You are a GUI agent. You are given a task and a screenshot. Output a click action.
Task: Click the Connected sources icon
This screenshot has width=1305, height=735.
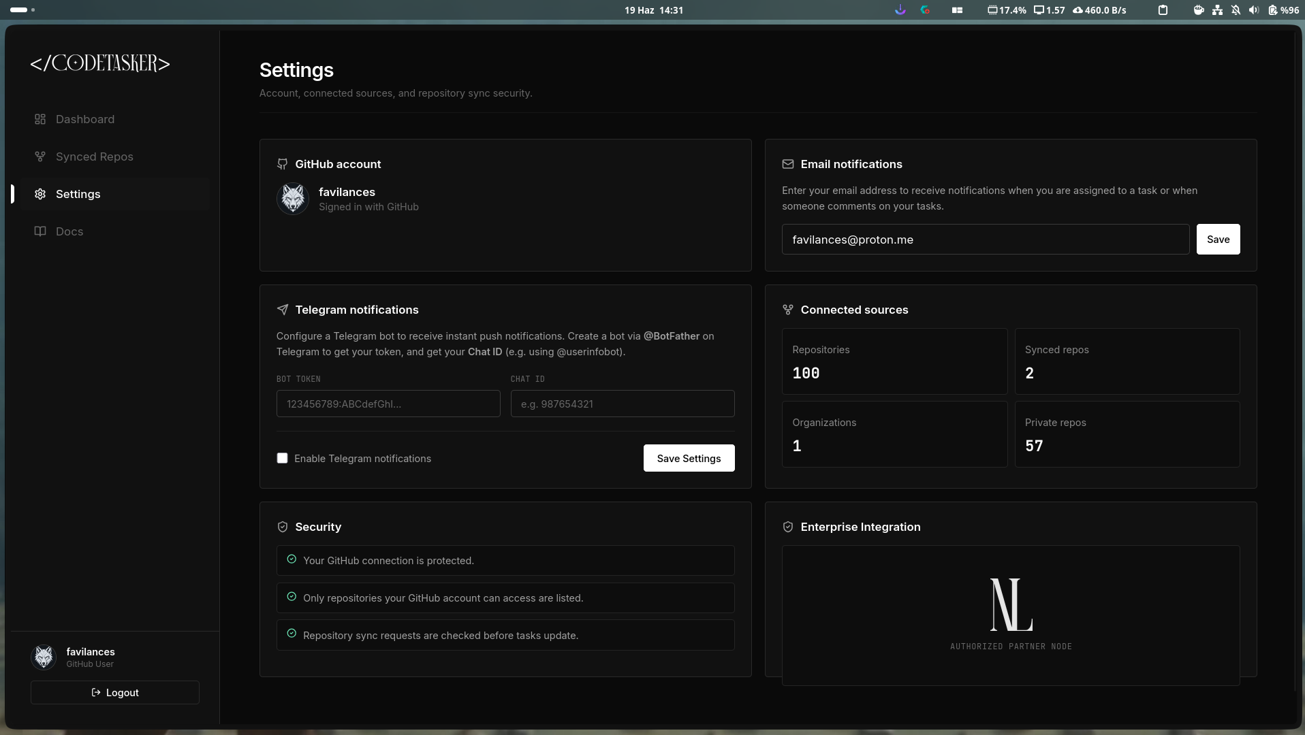click(x=788, y=310)
